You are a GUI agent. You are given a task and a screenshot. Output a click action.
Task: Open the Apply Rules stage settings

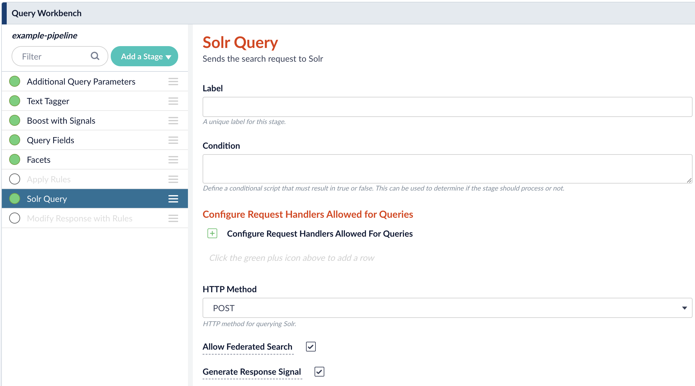[49, 179]
